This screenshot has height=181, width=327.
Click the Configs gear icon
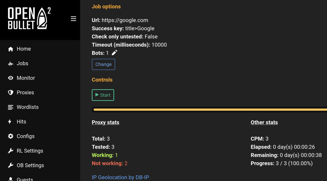(x=11, y=136)
